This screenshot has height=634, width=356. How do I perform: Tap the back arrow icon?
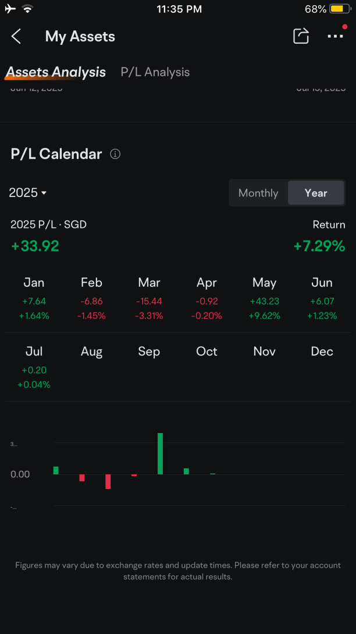point(16,36)
